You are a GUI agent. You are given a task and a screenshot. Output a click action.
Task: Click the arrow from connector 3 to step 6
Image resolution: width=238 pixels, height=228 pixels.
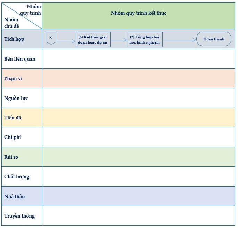point(66,41)
